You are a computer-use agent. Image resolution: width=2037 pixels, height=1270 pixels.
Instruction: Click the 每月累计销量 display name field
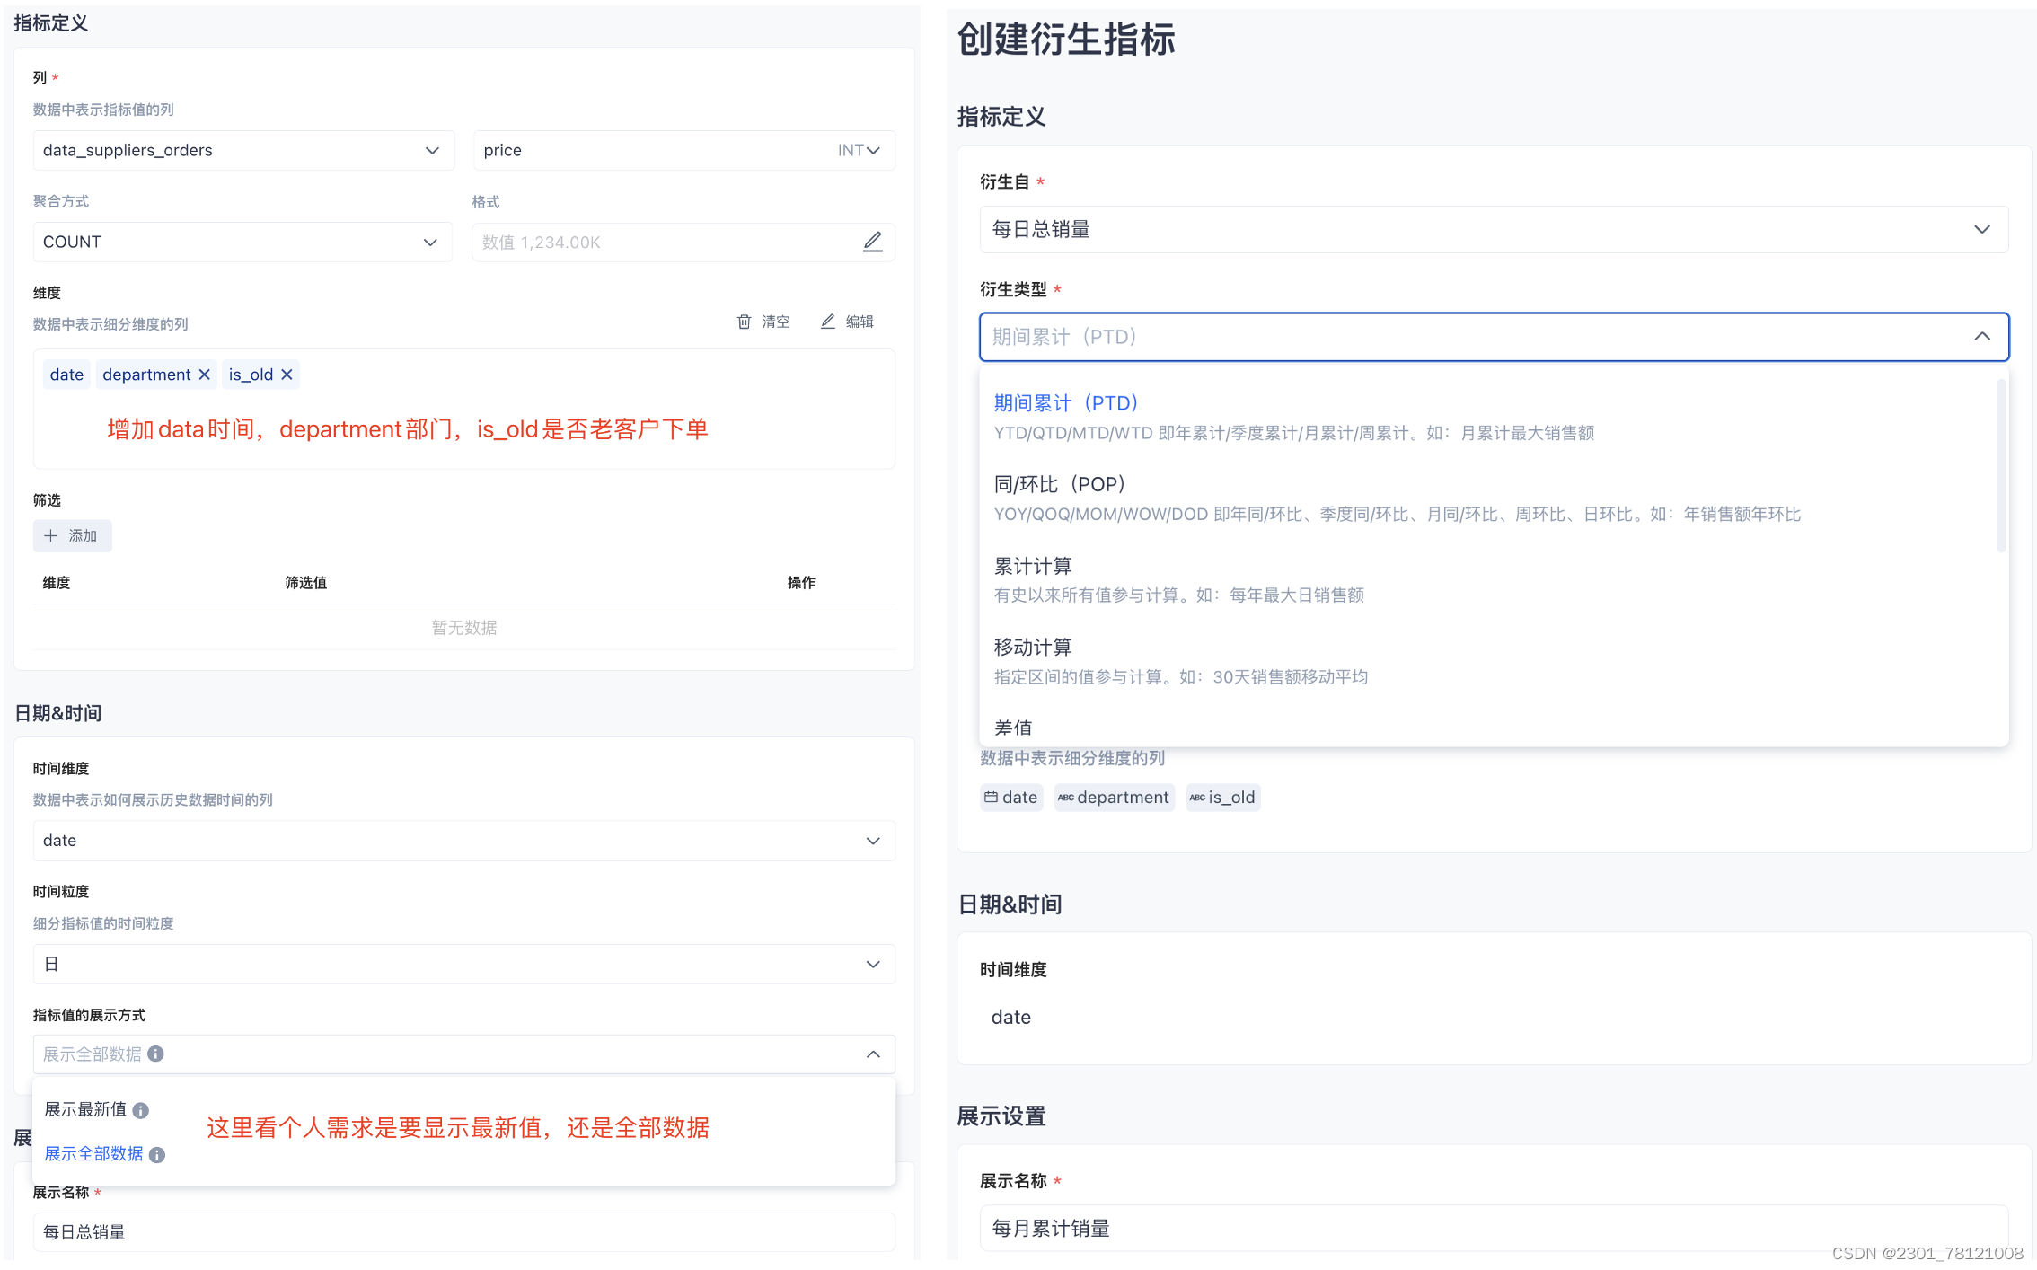(x=1494, y=1228)
